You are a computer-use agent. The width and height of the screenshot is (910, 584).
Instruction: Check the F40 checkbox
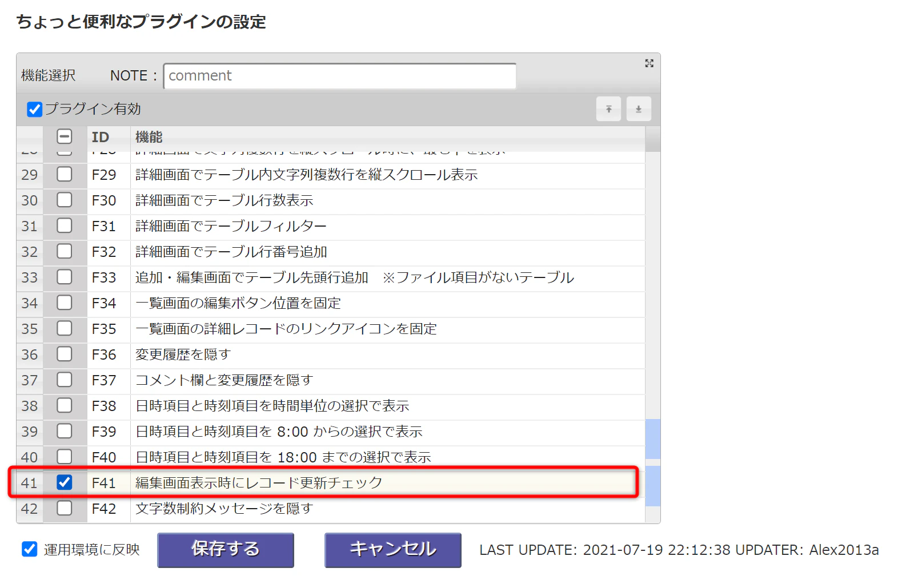point(65,457)
